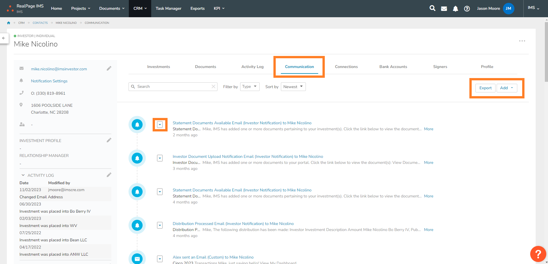Open Notification Settings link
The height and width of the screenshot is (264, 548).
coord(49,81)
